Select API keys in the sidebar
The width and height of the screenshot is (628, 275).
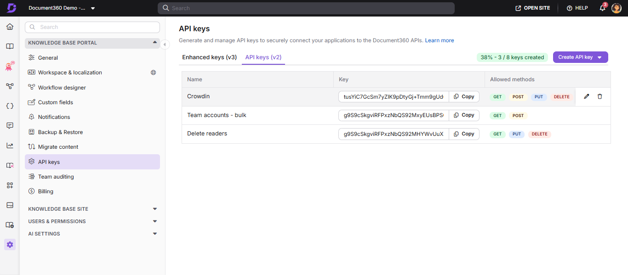pyautogui.click(x=92, y=162)
